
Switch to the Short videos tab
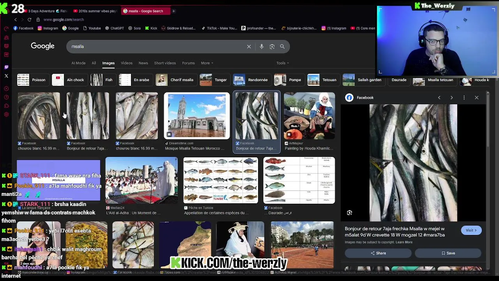pos(165,63)
